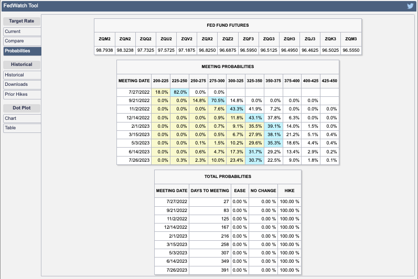Click the Hike column header
Image resolution: width=418 pixels, height=279 pixels.
289,191
